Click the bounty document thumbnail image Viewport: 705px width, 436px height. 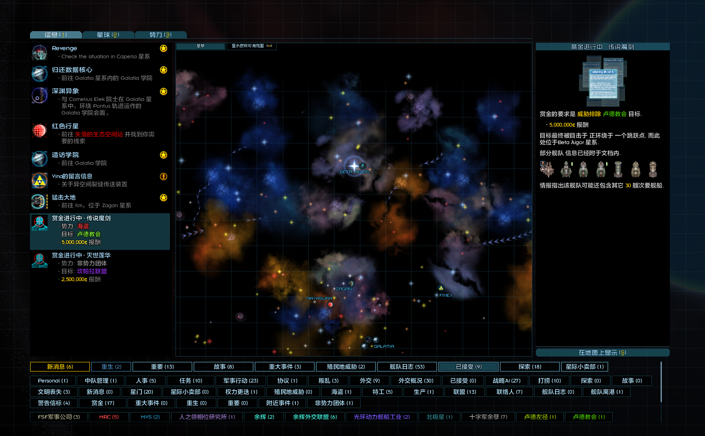tap(603, 82)
